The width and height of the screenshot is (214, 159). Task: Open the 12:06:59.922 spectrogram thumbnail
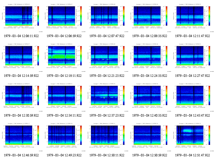click(64, 18)
